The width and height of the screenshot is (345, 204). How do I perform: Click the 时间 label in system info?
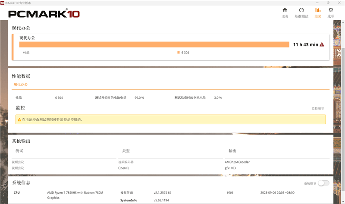click(230, 192)
